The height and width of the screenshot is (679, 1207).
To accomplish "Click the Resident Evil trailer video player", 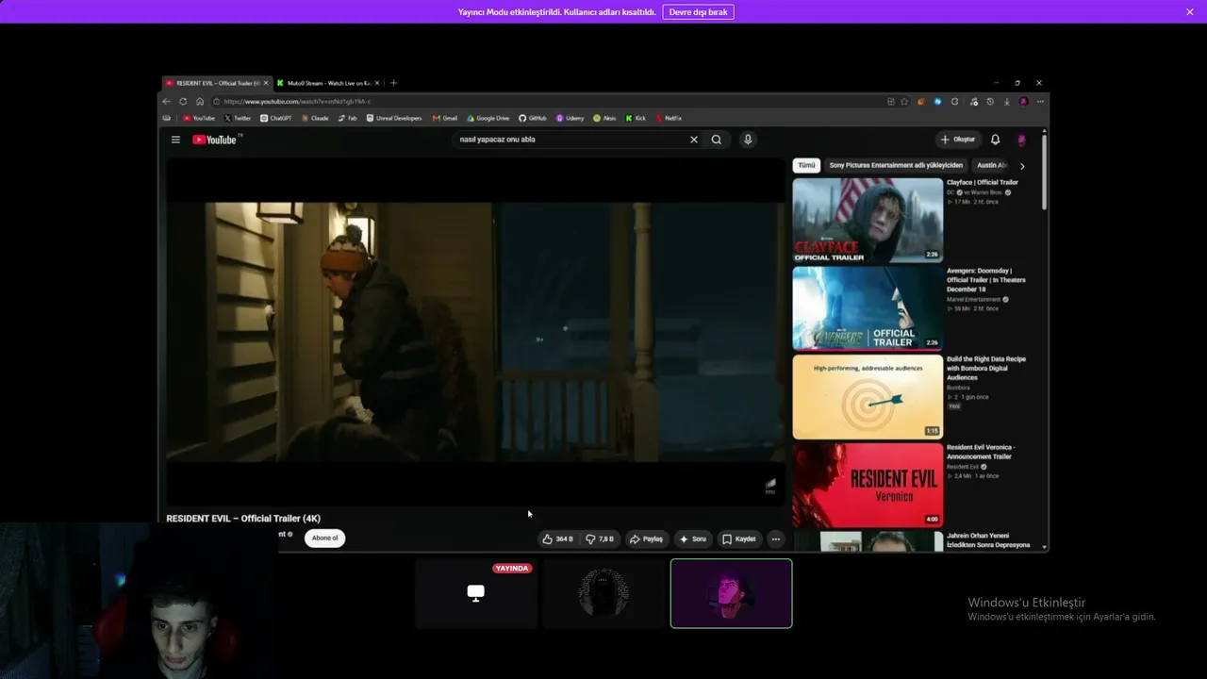I will [x=475, y=332].
